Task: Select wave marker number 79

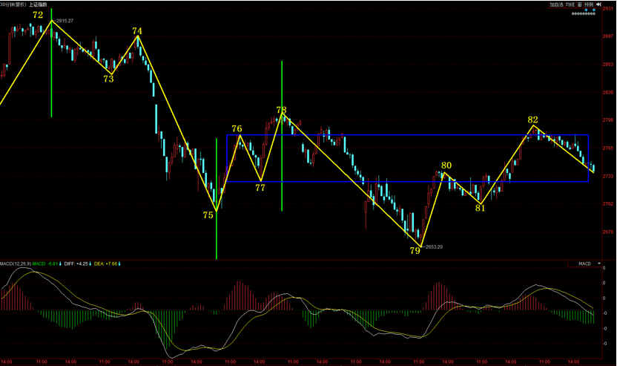Action: tap(415, 251)
